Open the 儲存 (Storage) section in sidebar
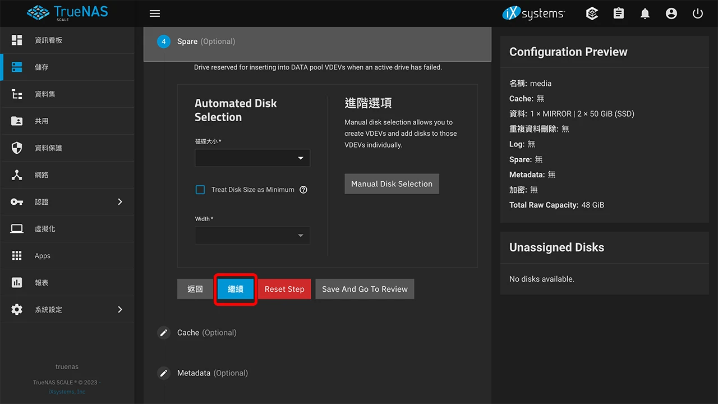This screenshot has width=718, height=404. coord(42,67)
